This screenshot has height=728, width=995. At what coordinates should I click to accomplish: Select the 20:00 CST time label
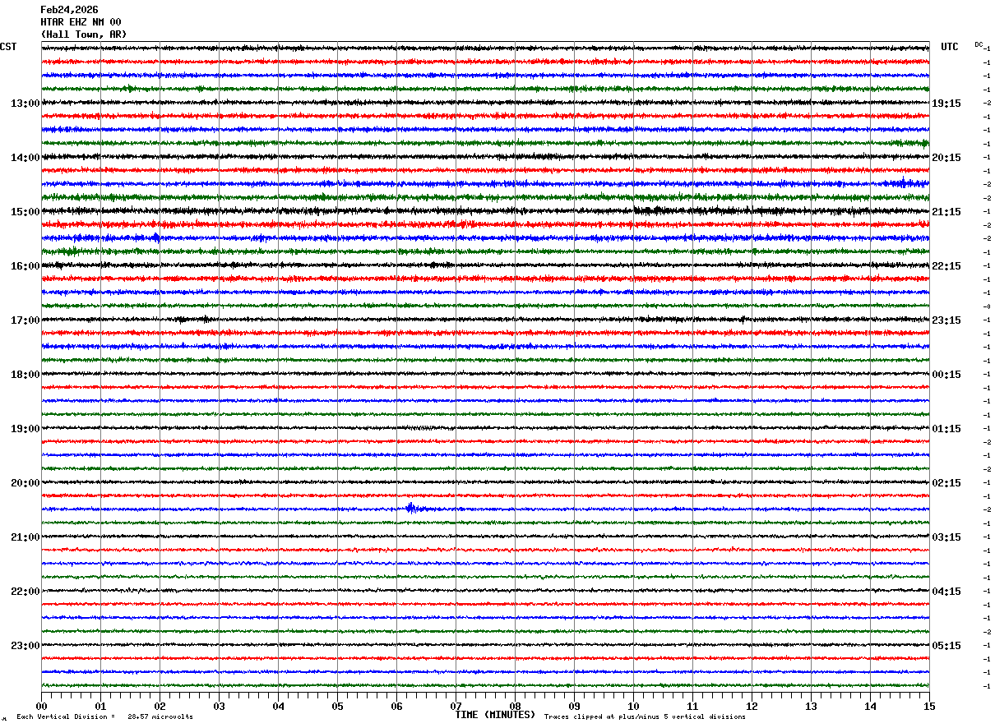pyautogui.click(x=25, y=483)
